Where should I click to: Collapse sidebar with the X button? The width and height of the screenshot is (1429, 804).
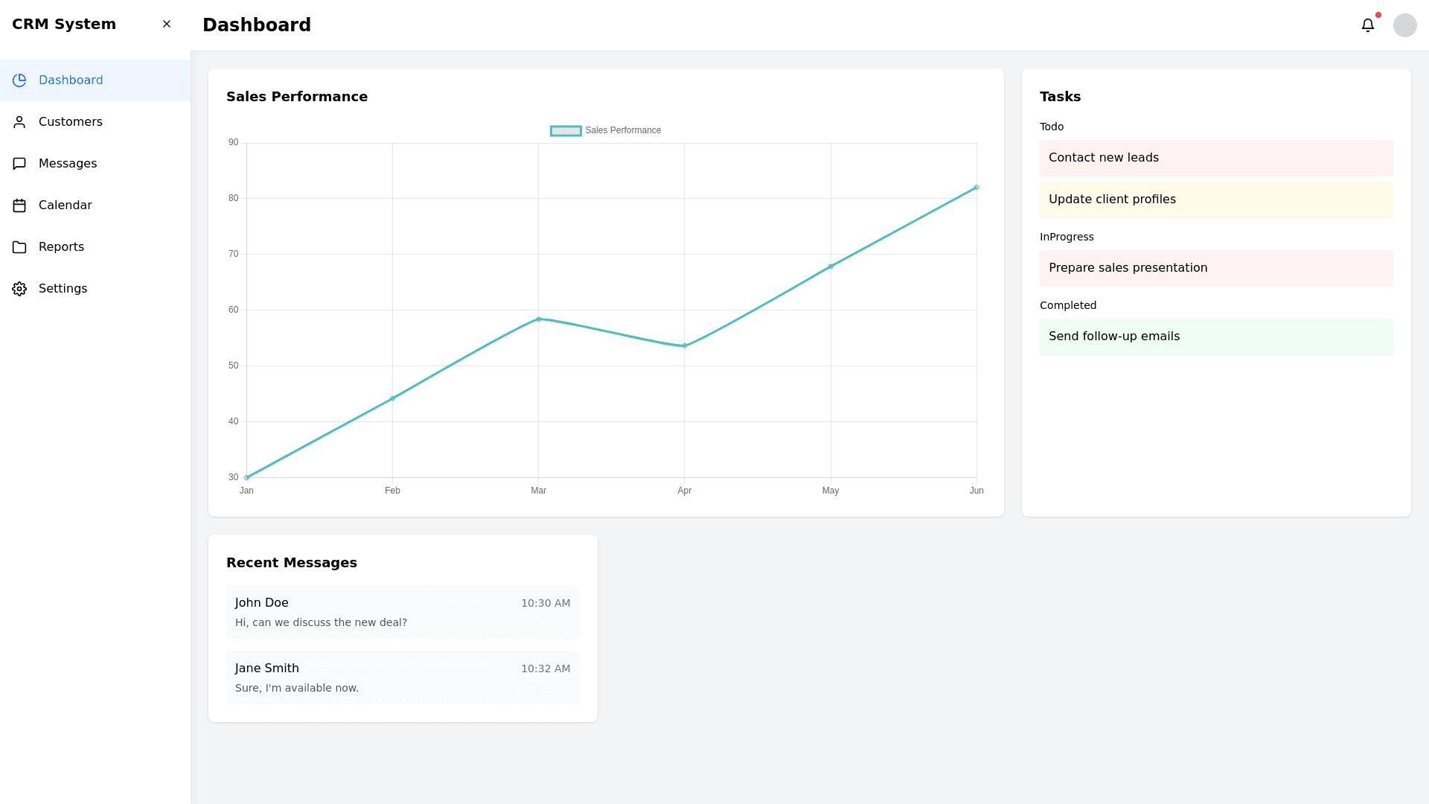coord(167,24)
